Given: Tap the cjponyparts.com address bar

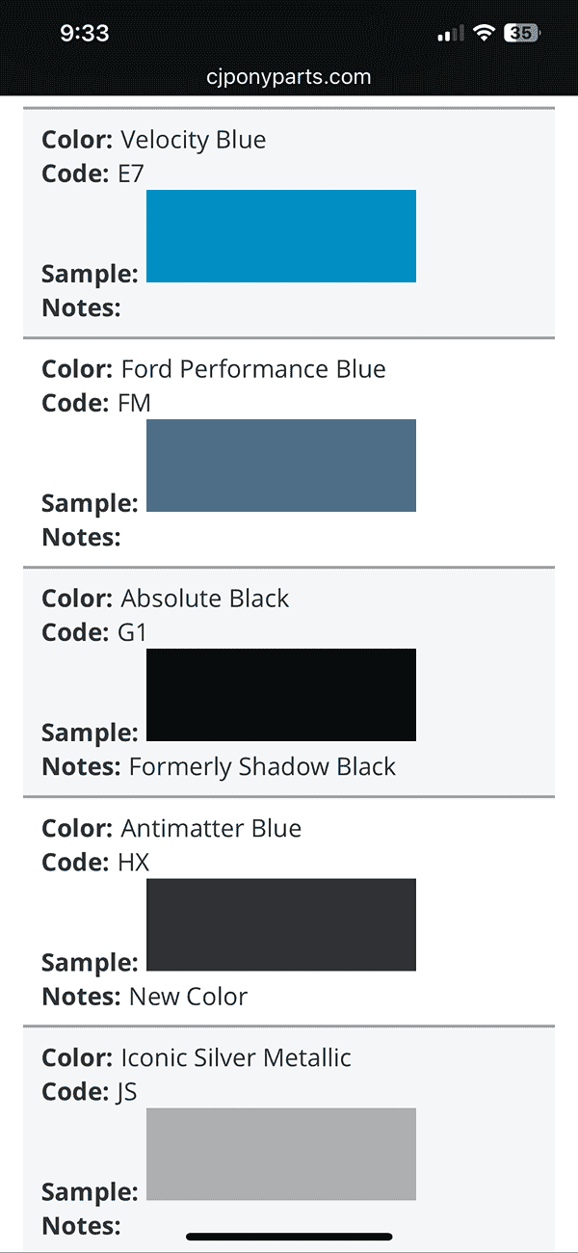Looking at the screenshot, I should (x=289, y=77).
